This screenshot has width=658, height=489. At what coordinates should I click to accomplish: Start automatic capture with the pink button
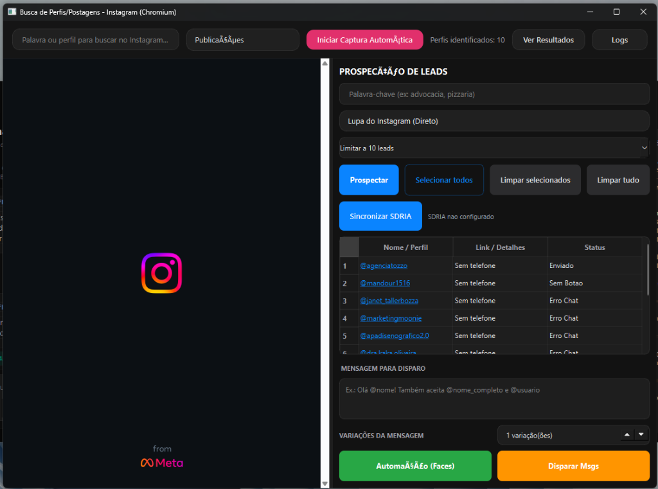[364, 40]
